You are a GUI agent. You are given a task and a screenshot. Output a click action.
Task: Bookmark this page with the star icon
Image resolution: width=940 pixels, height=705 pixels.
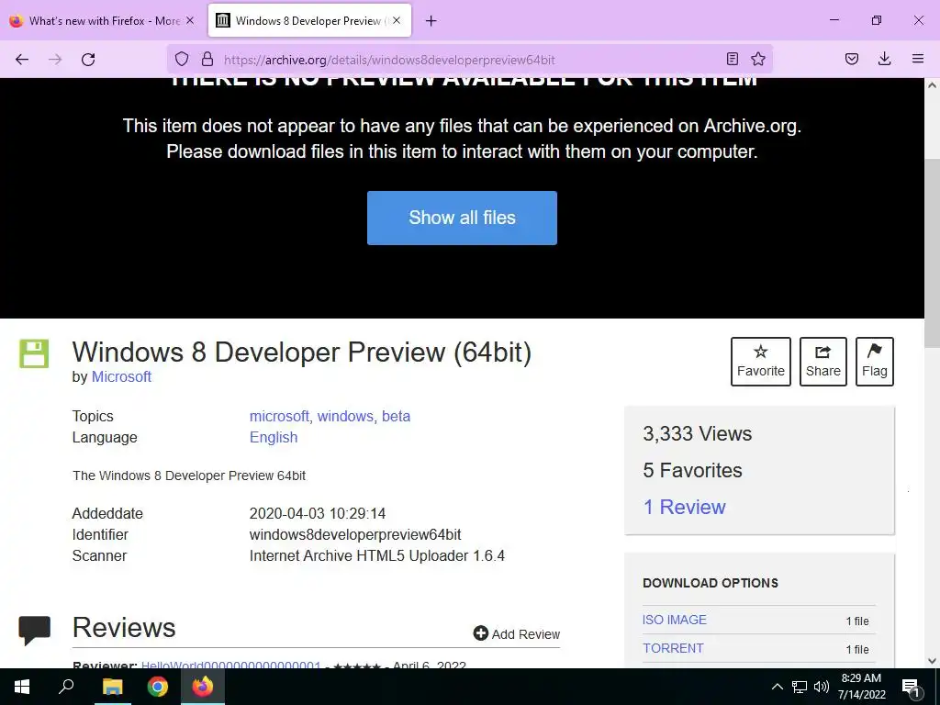click(x=758, y=59)
